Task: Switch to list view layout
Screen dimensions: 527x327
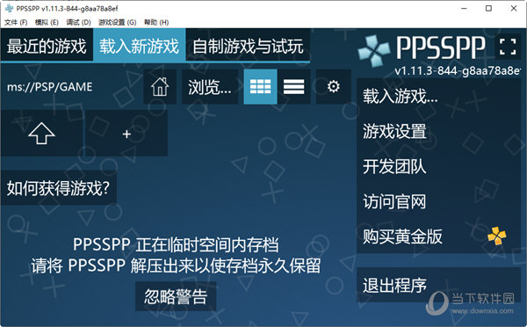Action: pos(293,87)
